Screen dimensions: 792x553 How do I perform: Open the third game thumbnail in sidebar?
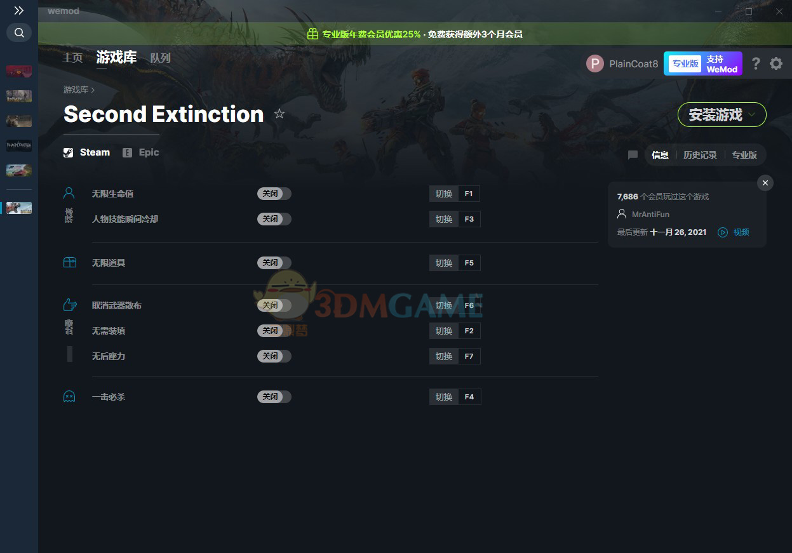(19, 121)
